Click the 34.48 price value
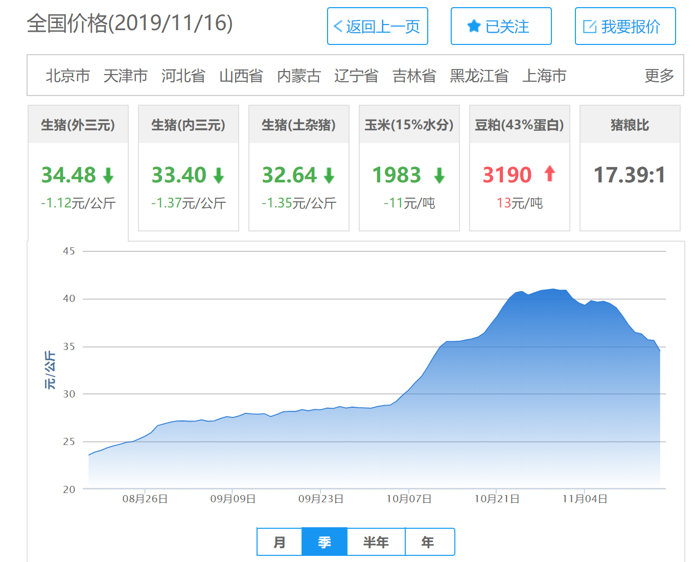This screenshot has width=695, height=562. tap(68, 175)
